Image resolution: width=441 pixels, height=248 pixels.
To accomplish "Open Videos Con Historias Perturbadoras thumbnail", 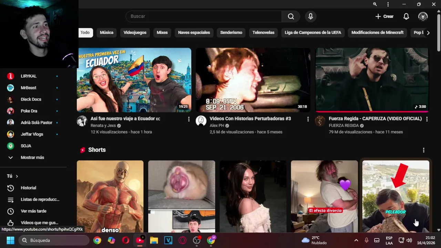I will coord(253,80).
